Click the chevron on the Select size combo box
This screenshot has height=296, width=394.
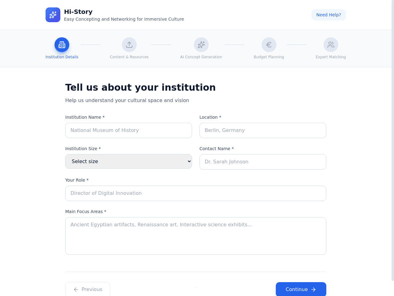tap(189, 162)
